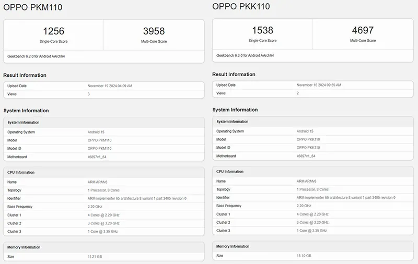The image size is (418, 264).
Task: Click Model ID value OPPO PKM110
Action: coord(99,149)
